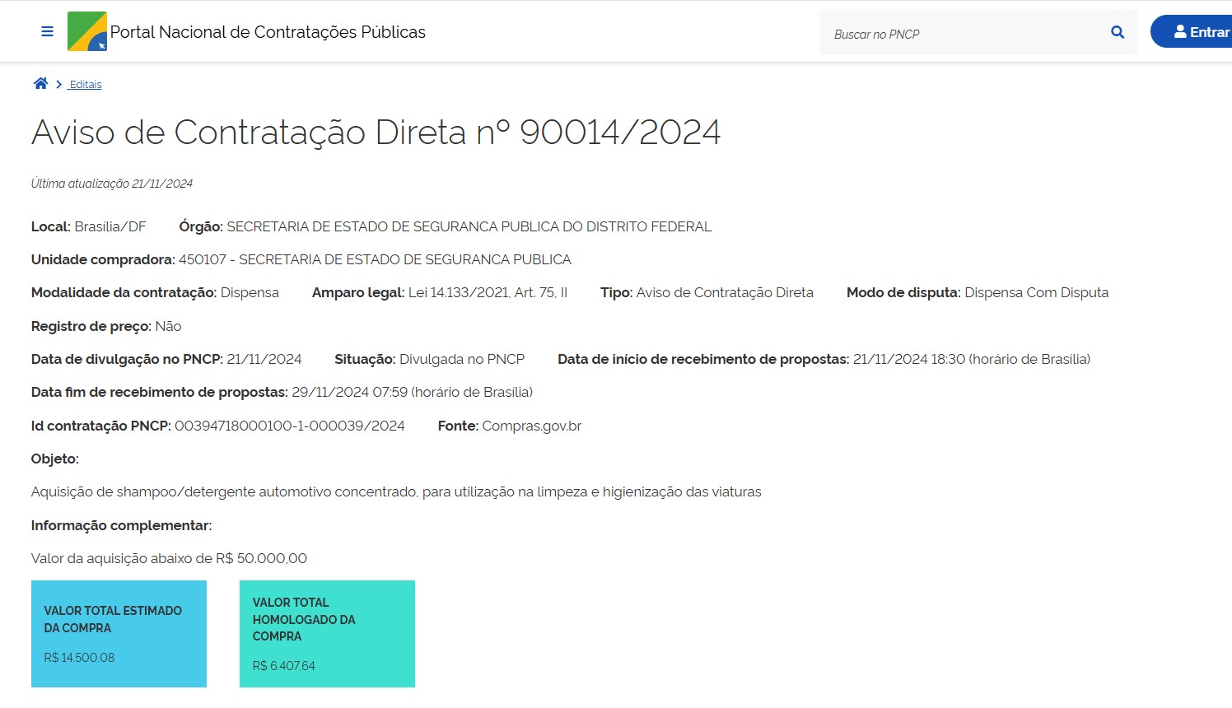Viewport: 1232px width, 708px height.
Task: Focus the 'Buscar no PNCP' search field
Action: 964,34
